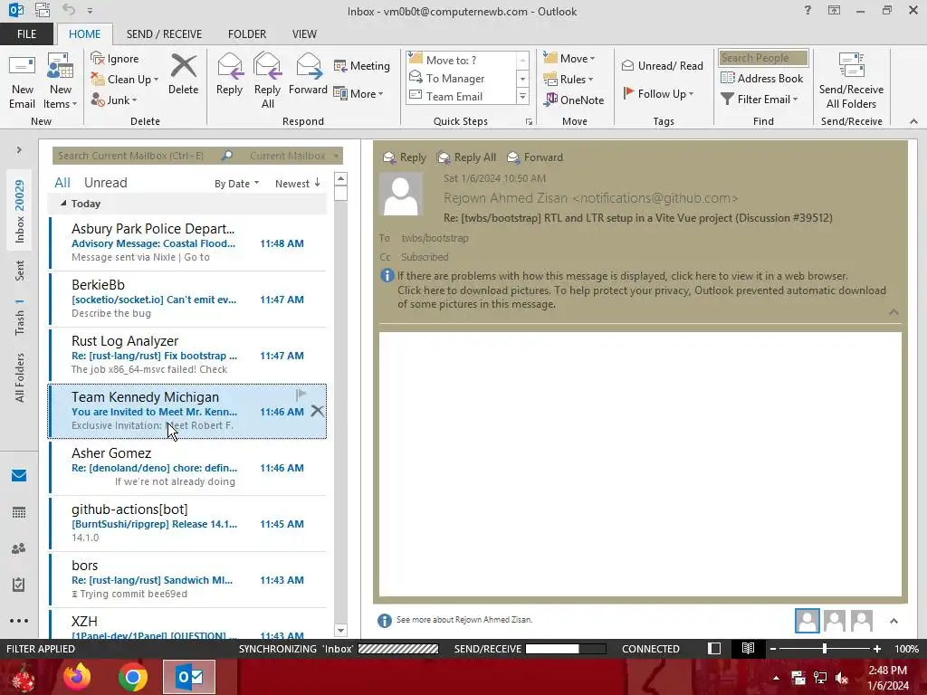
Task: Open the Junk dropdown
Action: 114,100
